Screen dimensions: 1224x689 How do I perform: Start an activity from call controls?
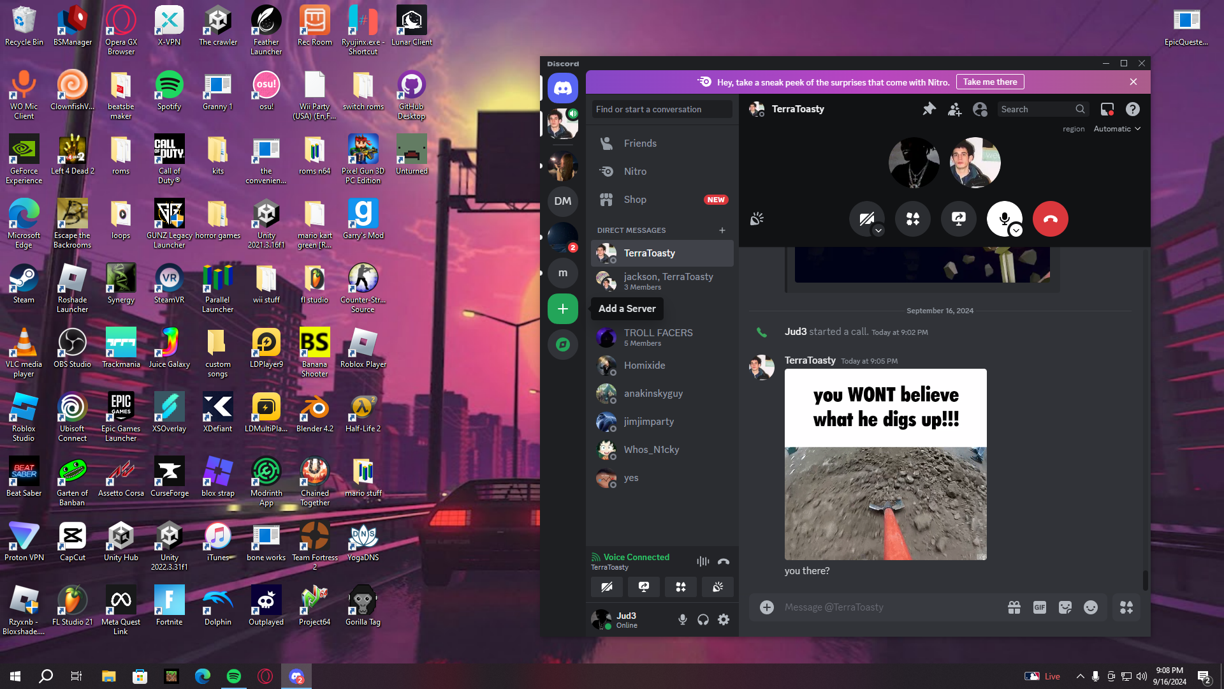coord(913,219)
